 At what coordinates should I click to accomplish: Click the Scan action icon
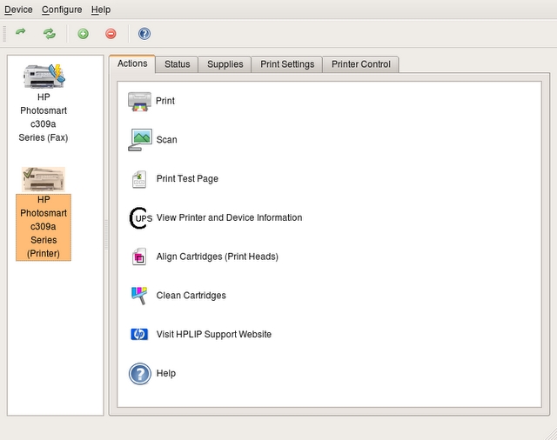[x=140, y=140]
